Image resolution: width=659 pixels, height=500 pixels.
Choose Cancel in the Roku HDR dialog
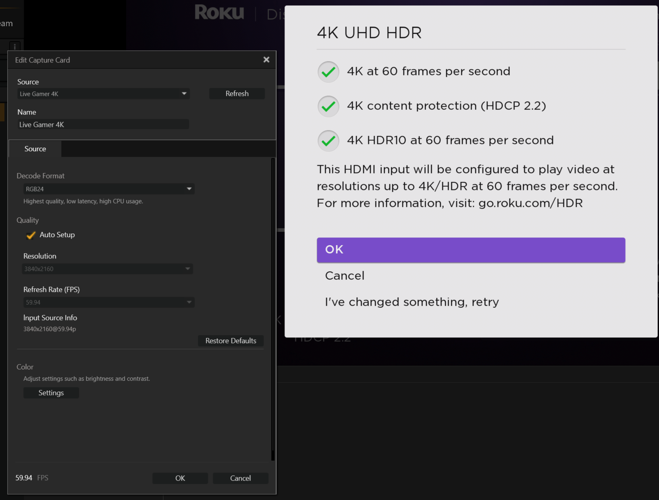[345, 276]
